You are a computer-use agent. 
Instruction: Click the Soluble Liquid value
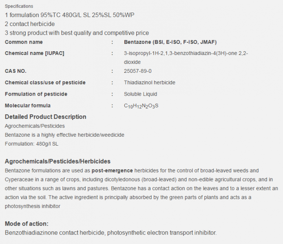point(140,94)
